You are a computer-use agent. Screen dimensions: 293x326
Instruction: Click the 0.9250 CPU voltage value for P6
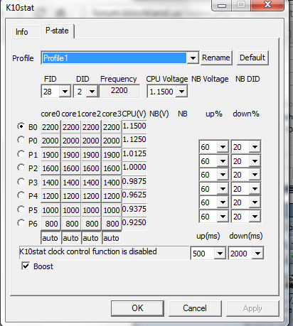tap(134, 222)
